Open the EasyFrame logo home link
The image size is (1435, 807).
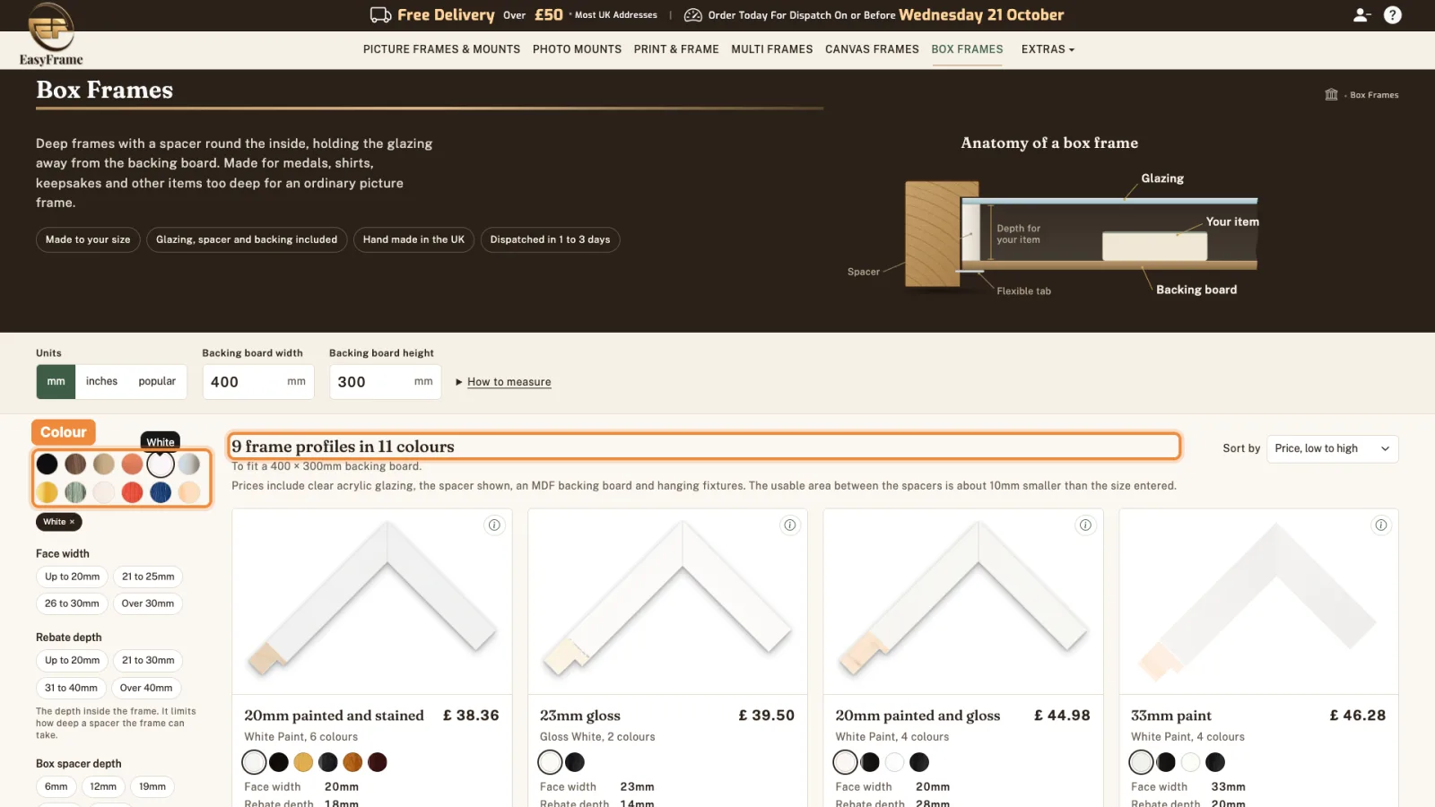point(51,34)
